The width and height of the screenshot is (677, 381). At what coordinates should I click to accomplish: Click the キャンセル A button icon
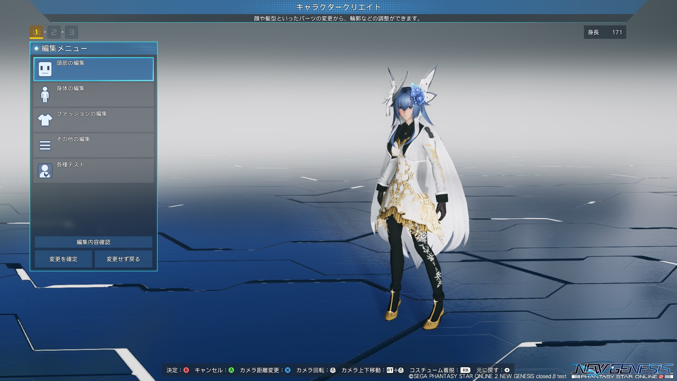(231, 370)
